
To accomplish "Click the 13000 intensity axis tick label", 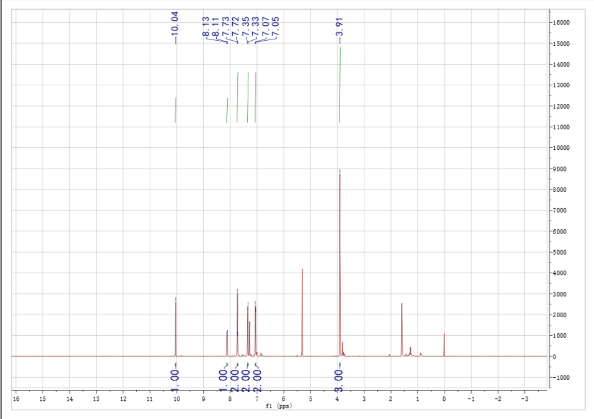I will [x=561, y=85].
